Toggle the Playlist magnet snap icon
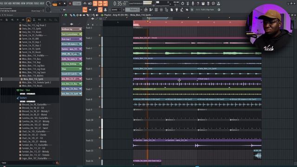The width and height of the screenshot is (297, 167). [x=66, y=15]
